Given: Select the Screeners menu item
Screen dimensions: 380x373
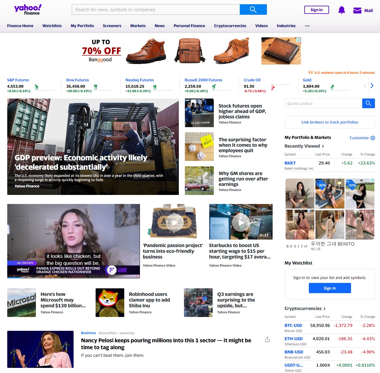Looking at the screenshot, I should coord(112,26).
